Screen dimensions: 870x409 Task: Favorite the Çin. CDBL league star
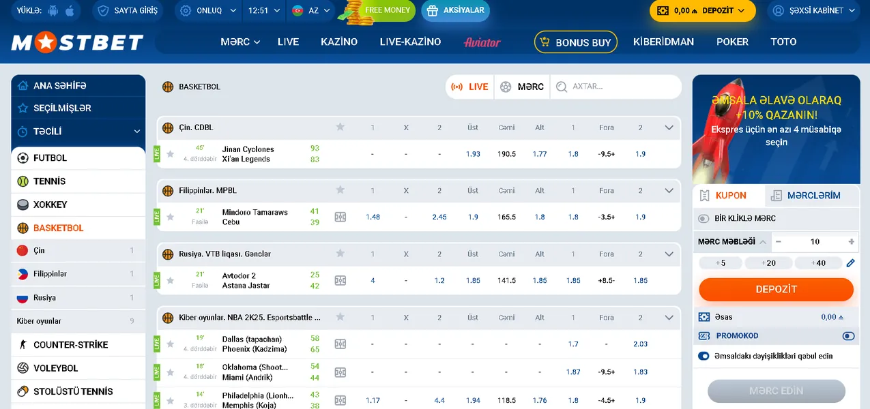coord(340,127)
